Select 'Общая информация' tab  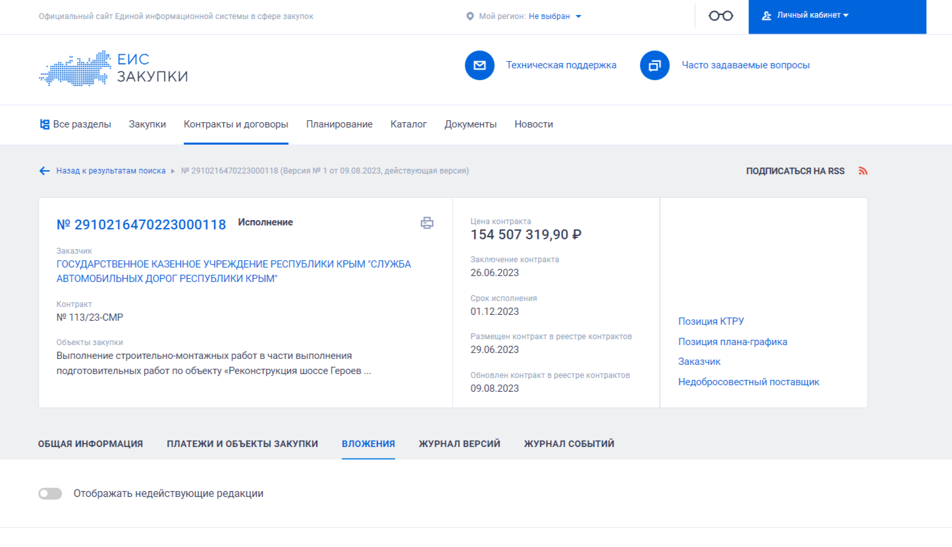[90, 444]
